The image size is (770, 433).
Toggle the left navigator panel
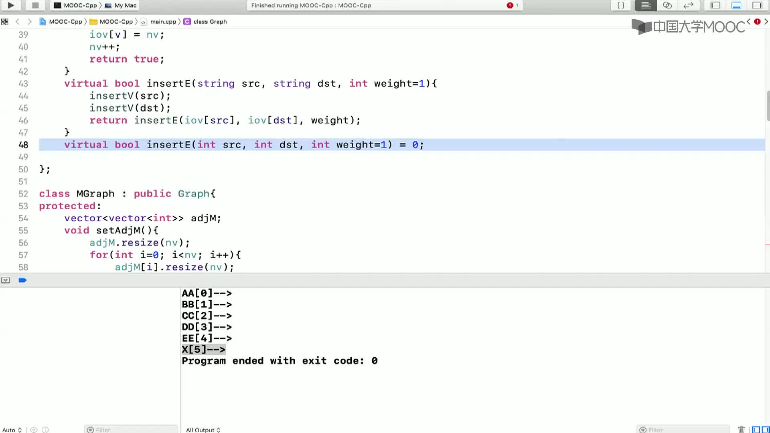715,5
